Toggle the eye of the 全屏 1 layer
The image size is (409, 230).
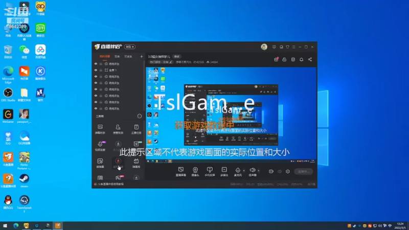tap(96, 70)
